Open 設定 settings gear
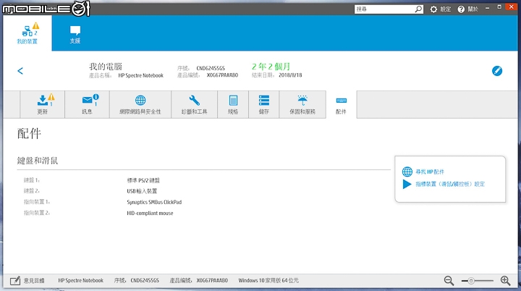Viewport: 521px width, 291px height. pos(440,9)
